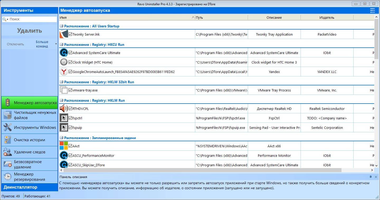Toggle the AAct checkbox
Viewport: 380px width, 200px height.
point(70,146)
